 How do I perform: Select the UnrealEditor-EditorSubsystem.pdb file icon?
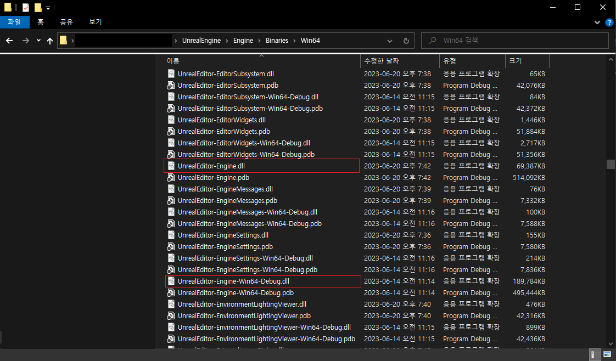[x=171, y=85]
